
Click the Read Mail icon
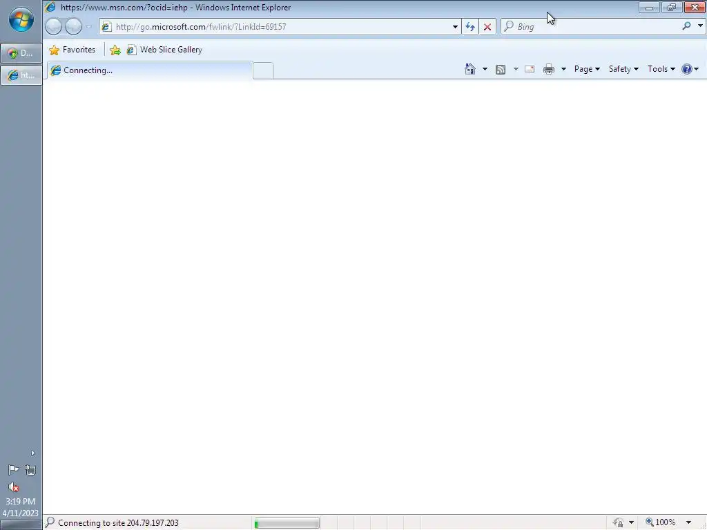(x=530, y=69)
